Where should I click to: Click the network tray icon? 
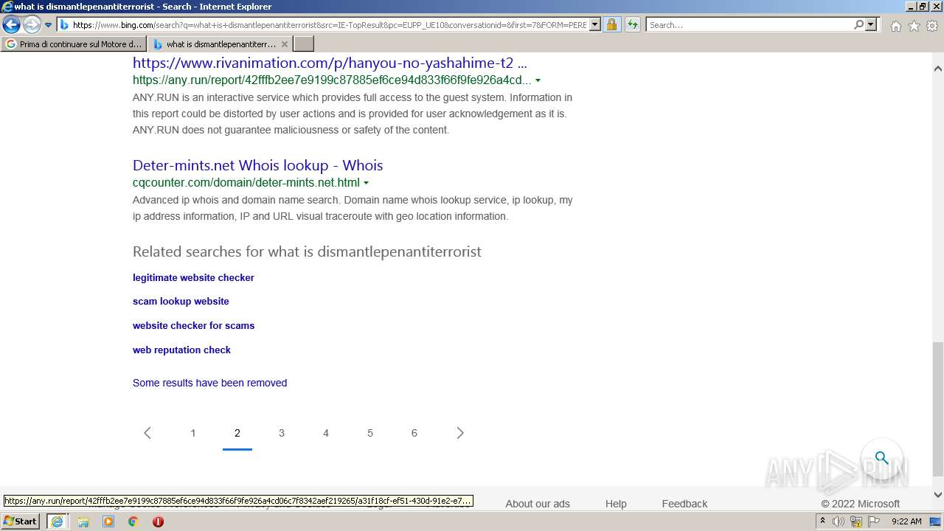pyautogui.click(x=856, y=521)
